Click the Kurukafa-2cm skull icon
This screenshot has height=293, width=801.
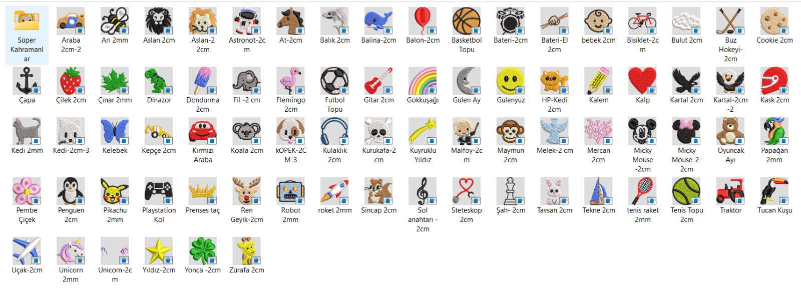point(378,131)
